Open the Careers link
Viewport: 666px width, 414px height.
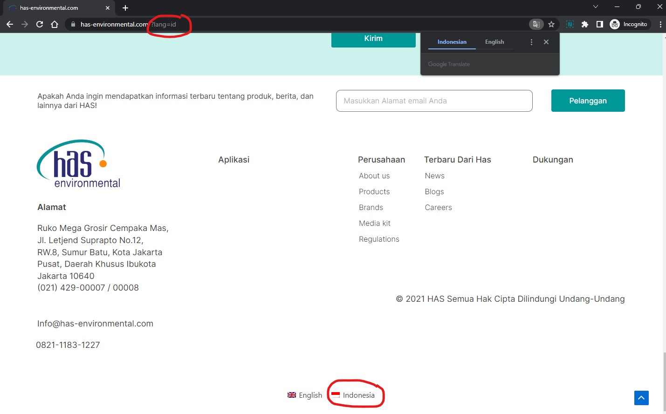[x=439, y=207]
